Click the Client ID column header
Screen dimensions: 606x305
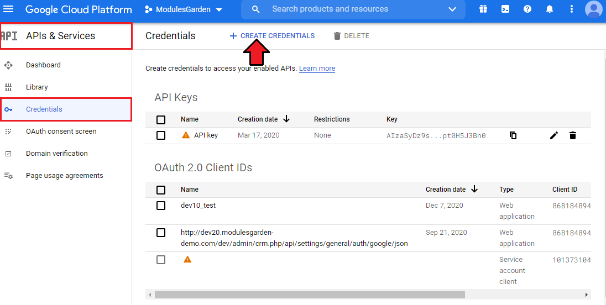pos(565,190)
